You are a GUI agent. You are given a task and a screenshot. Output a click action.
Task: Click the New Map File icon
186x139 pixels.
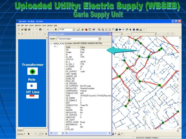click(x=19, y=30)
